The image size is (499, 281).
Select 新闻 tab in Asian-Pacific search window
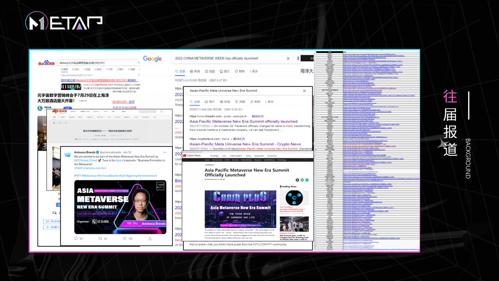pyautogui.click(x=225, y=102)
